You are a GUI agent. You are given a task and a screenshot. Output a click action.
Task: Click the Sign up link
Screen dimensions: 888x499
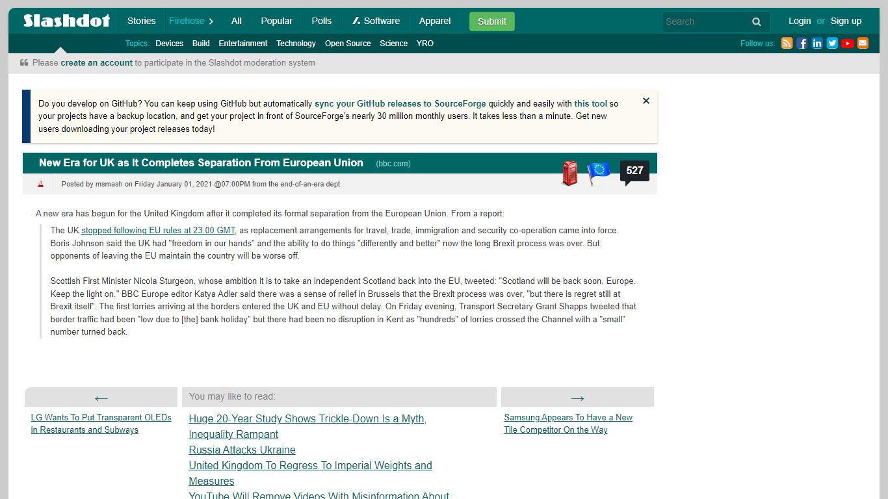(x=846, y=21)
